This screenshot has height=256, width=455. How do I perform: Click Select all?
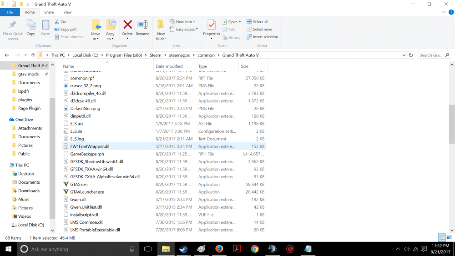[257, 22]
